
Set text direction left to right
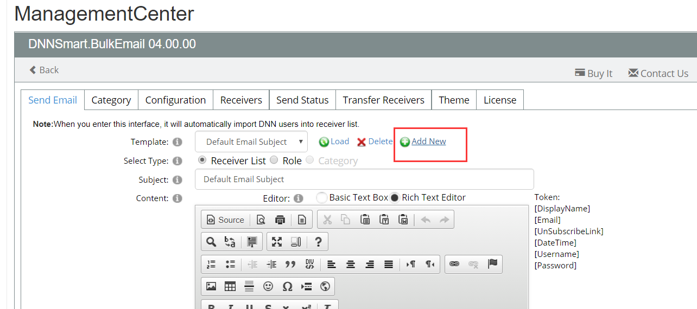click(411, 264)
